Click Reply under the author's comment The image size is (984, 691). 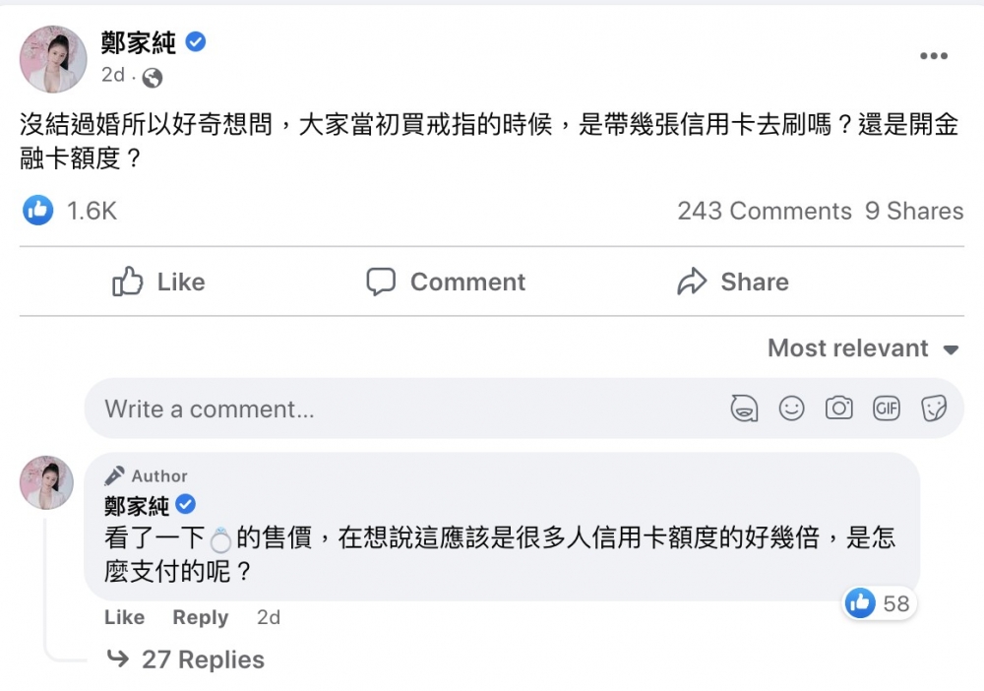click(200, 617)
